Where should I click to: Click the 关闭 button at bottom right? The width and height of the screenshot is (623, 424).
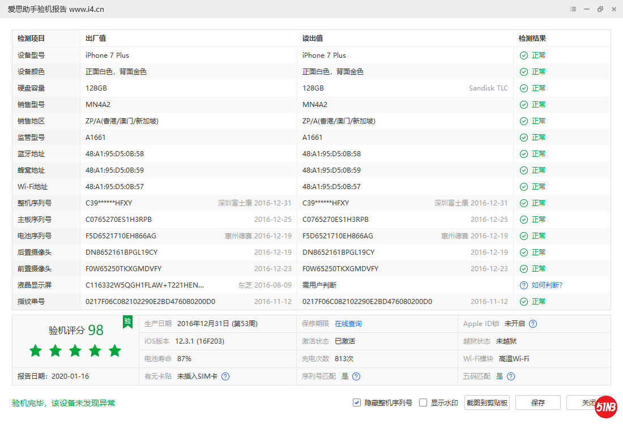588,402
